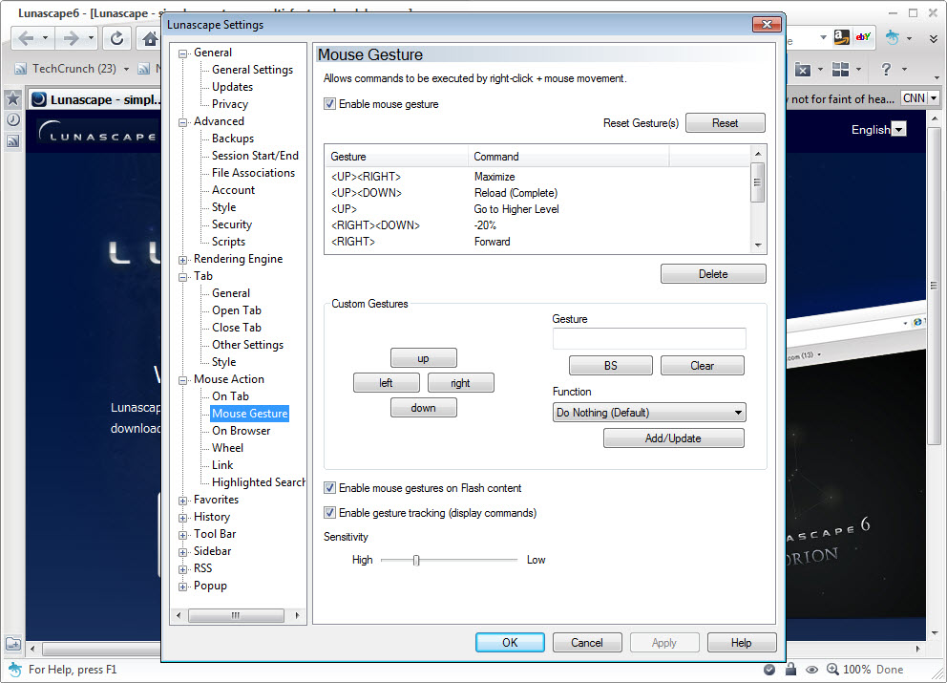Click the Forward arrow in Lunascape browser toolbar
Image resolution: width=947 pixels, height=683 pixels.
click(72, 38)
